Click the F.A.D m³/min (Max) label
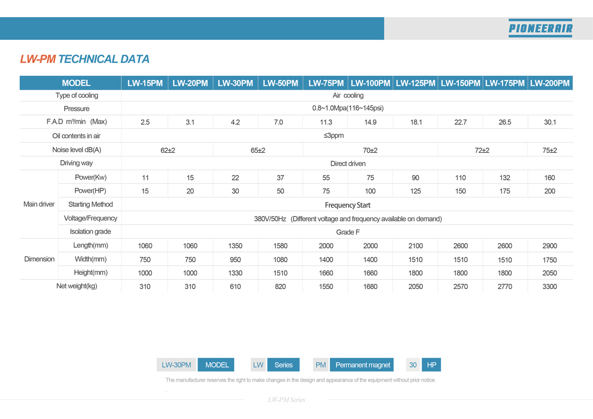 pyautogui.click(x=77, y=122)
